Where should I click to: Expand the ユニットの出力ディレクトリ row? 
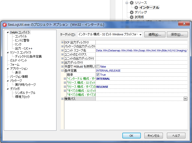pos(62,59)
